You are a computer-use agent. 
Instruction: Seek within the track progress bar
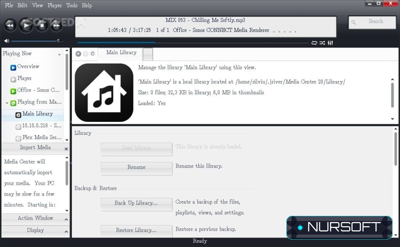coord(192,43)
